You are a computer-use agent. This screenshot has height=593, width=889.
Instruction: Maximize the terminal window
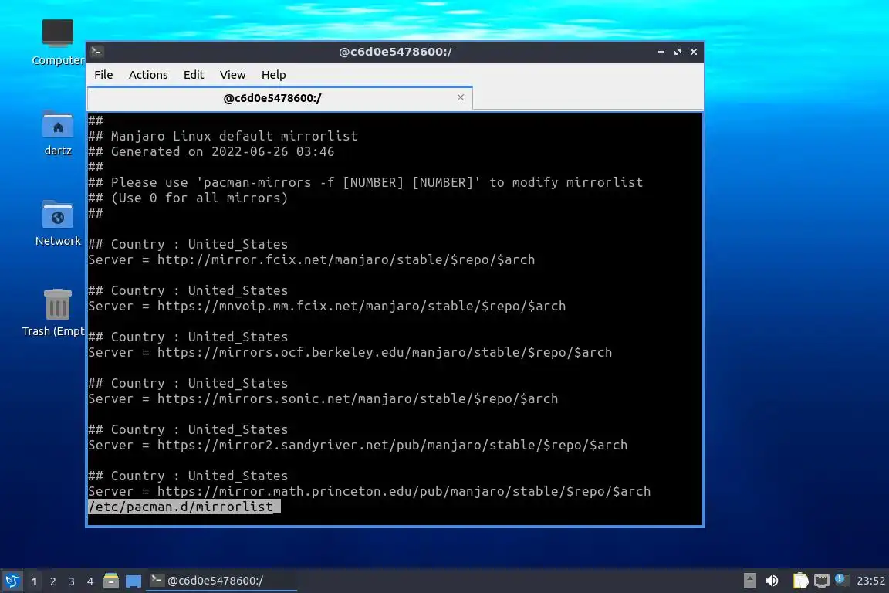click(x=678, y=52)
